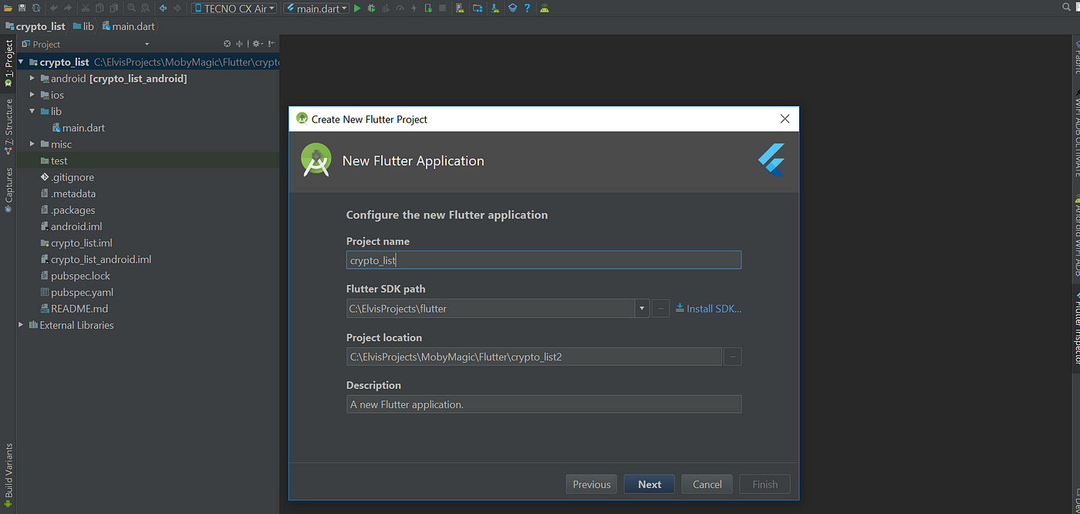Click the Previous button
This screenshot has width=1080, height=514.
tap(592, 485)
